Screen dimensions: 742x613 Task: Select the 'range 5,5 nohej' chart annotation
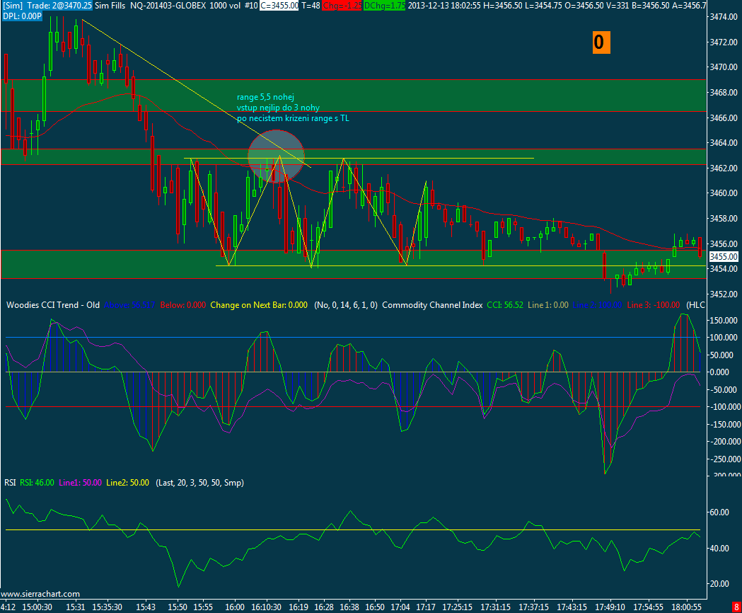click(265, 97)
